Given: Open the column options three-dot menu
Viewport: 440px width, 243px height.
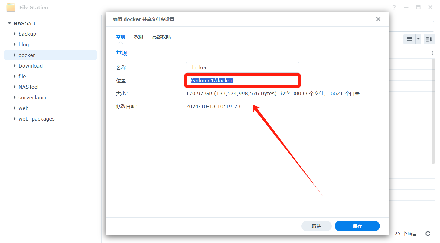Looking at the screenshot, I should pyautogui.click(x=432, y=53).
